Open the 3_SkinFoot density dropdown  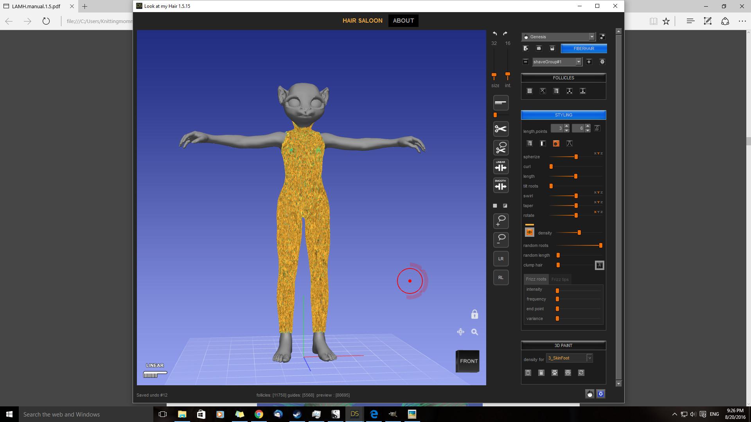pyautogui.click(x=589, y=358)
